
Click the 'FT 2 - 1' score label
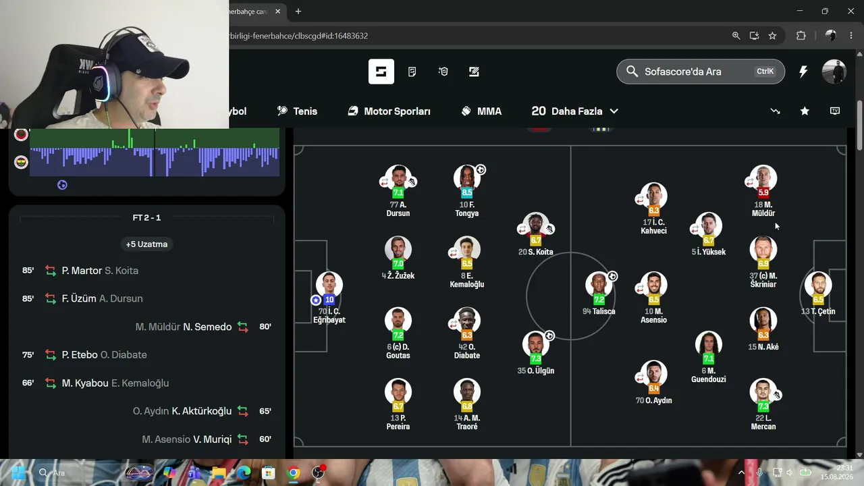(x=146, y=218)
